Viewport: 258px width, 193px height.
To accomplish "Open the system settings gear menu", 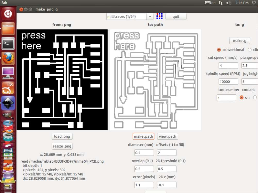I will click(254, 3).
